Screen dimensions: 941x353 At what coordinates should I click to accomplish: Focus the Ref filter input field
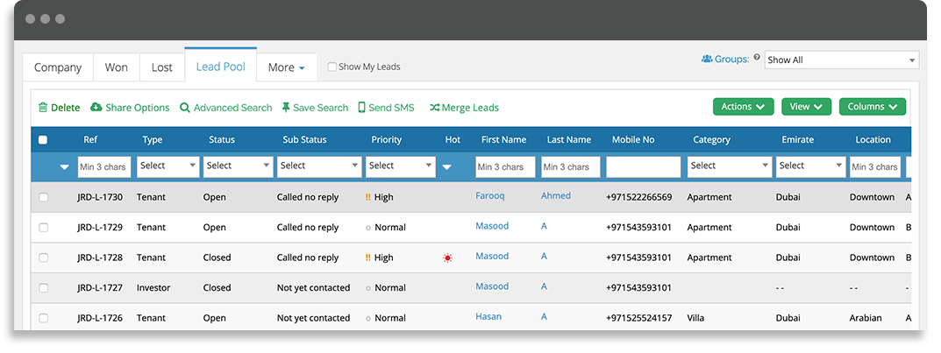[x=103, y=166]
